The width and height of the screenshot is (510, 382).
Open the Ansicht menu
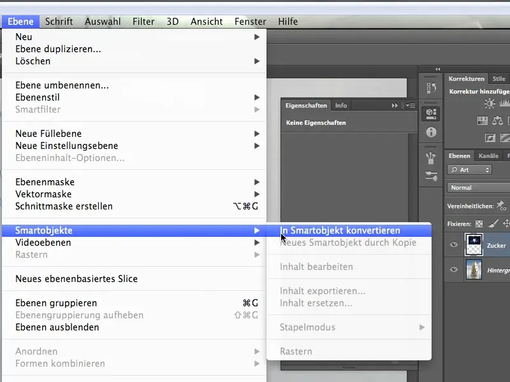coord(207,22)
